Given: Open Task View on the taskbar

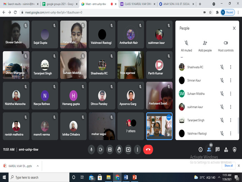Looking at the screenshot, I should [x=82, y=177].
